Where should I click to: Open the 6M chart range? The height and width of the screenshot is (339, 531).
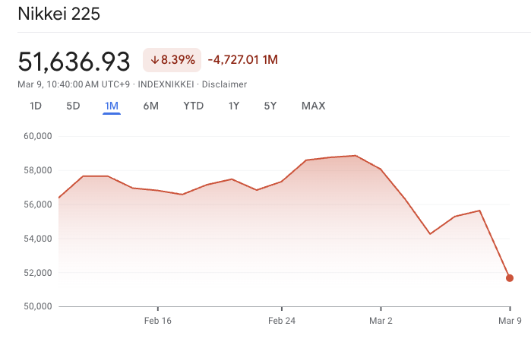[150, 106]
